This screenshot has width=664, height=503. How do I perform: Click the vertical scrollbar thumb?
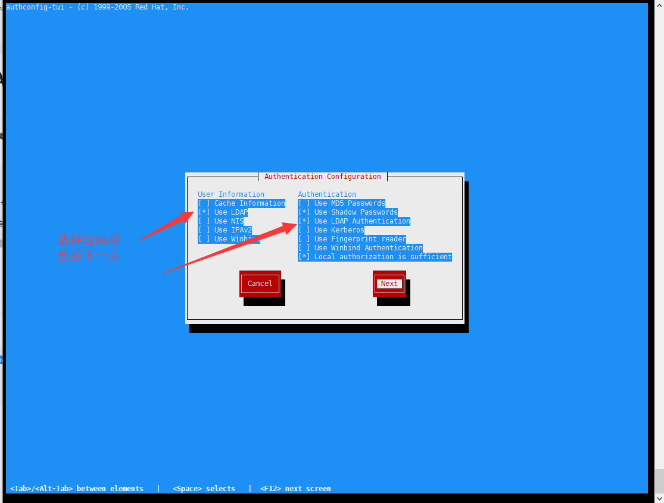click(659, 481)
